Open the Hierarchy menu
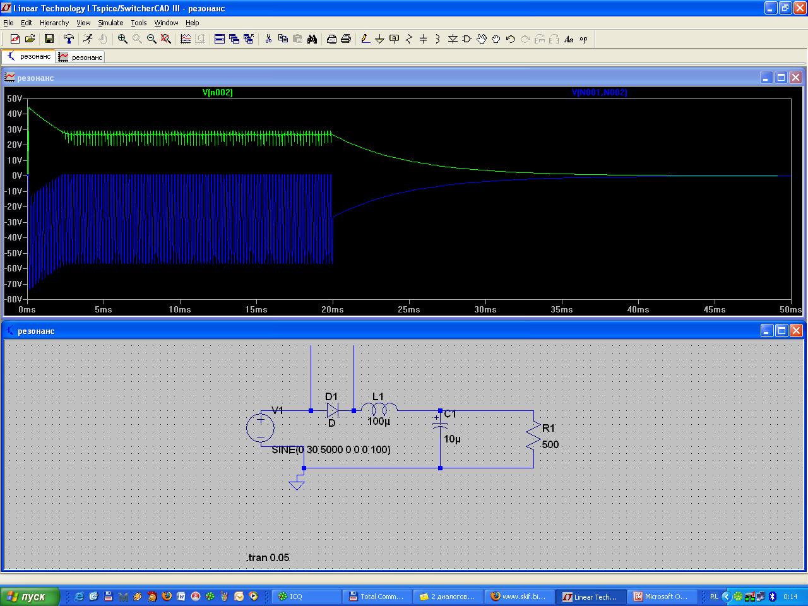808x606 pixels. 54,23
